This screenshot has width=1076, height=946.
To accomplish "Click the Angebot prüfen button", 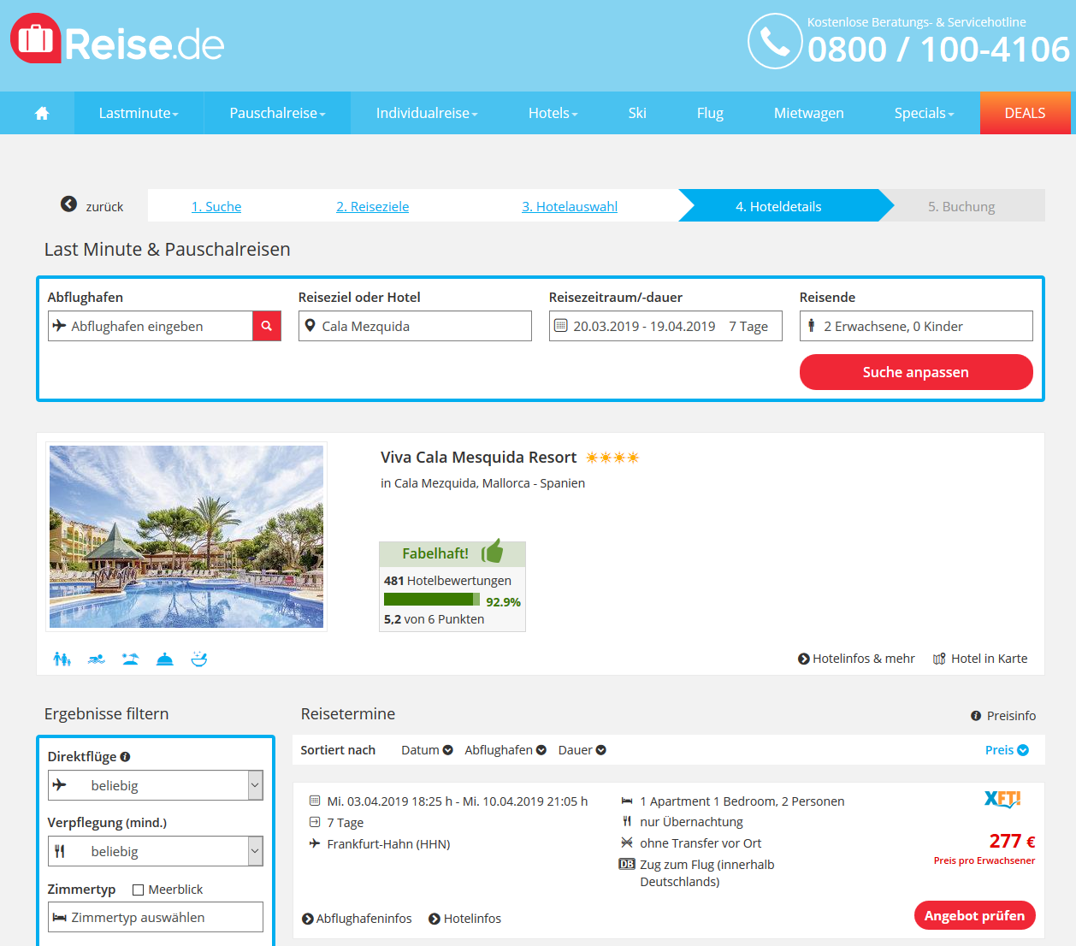I will click(x=975, y=915).
